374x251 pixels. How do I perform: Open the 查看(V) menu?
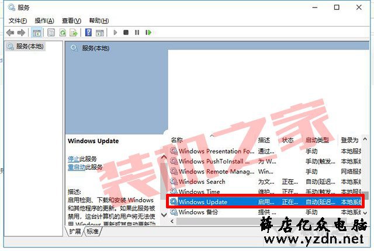pyautogui.click(x=71, y=20)
